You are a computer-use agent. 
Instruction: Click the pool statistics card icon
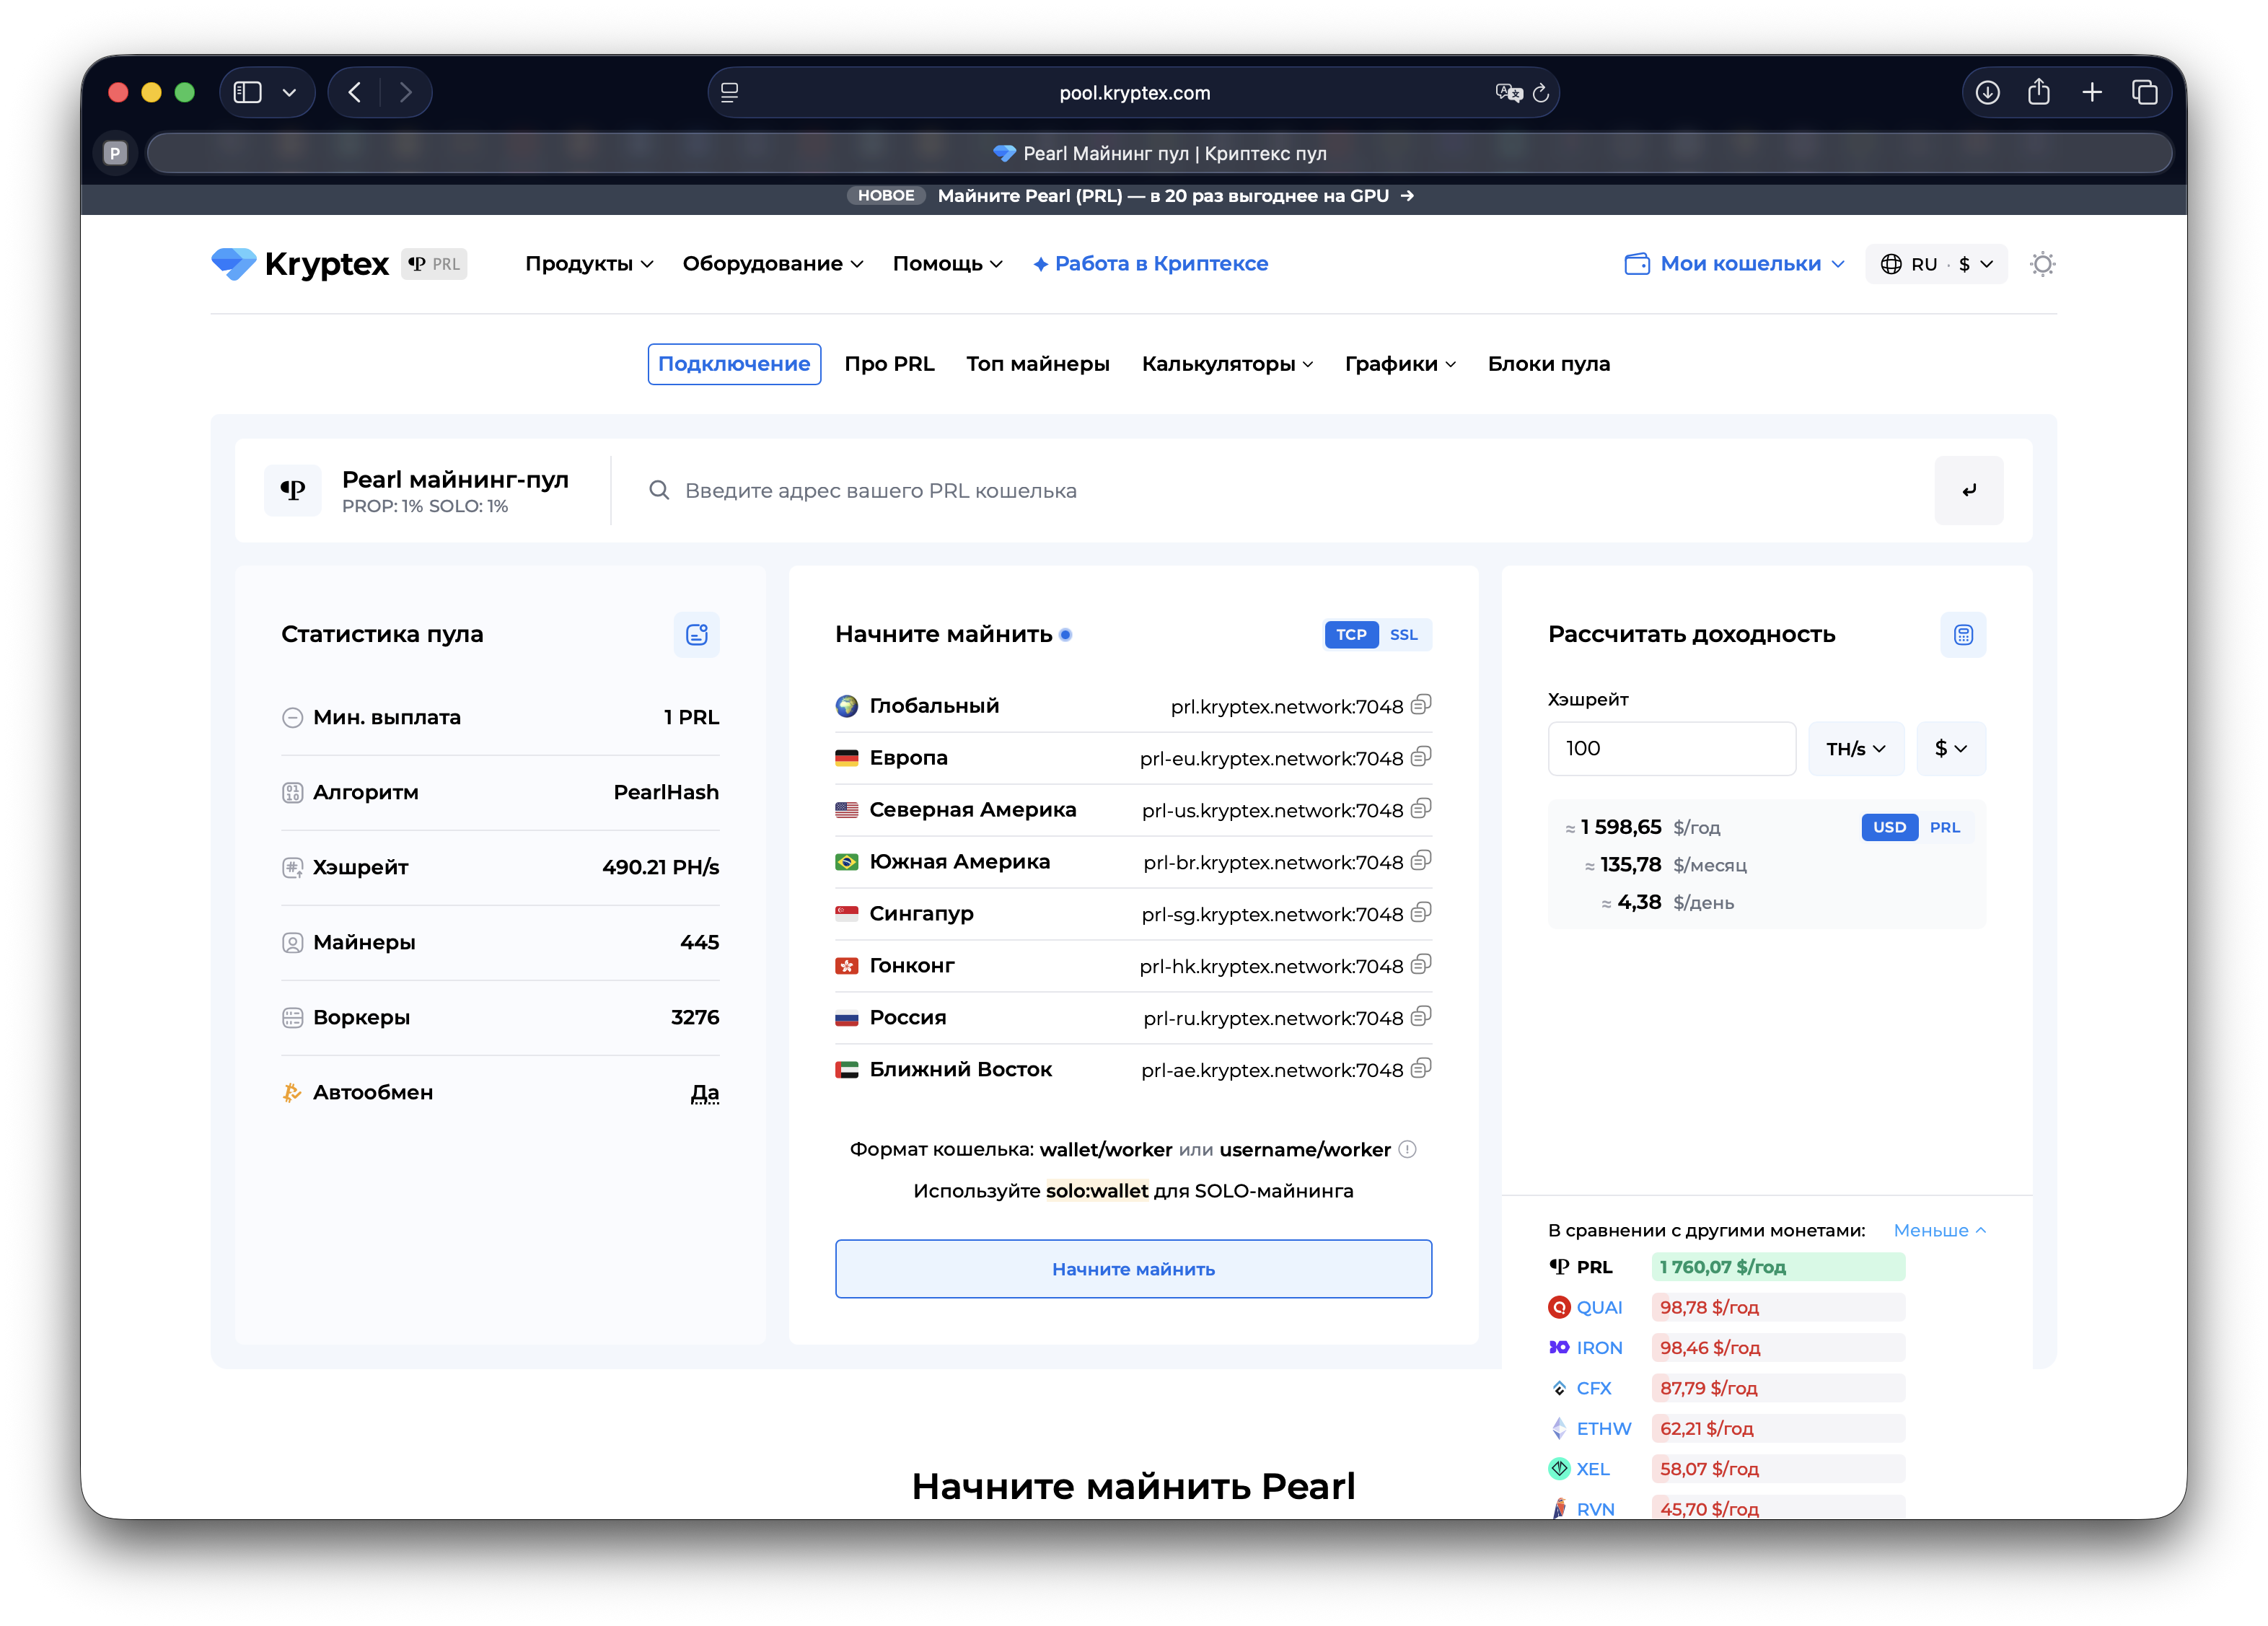696,634
